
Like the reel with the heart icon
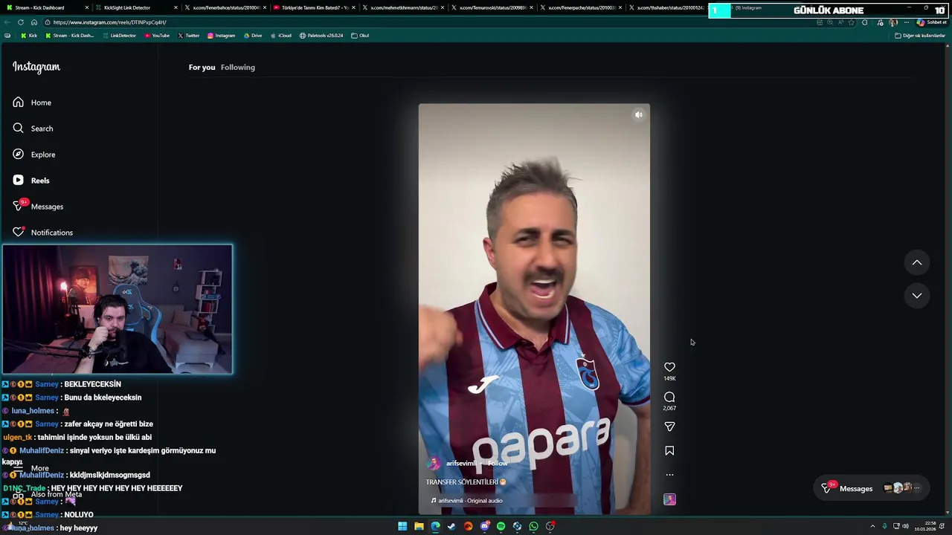(x=669, y=367)
